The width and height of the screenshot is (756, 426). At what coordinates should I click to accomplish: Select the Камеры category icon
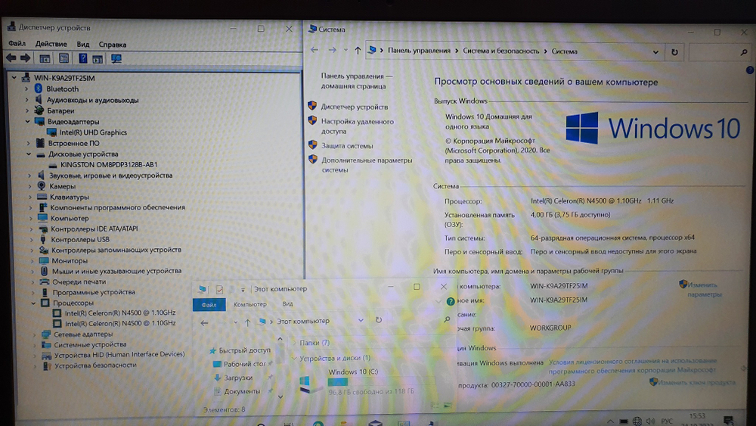click(42, 185)
